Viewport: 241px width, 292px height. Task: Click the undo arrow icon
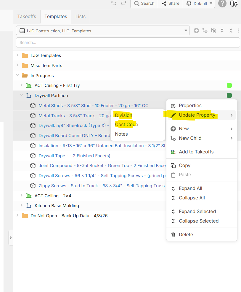pyautogui.click(x=114, y=3)
